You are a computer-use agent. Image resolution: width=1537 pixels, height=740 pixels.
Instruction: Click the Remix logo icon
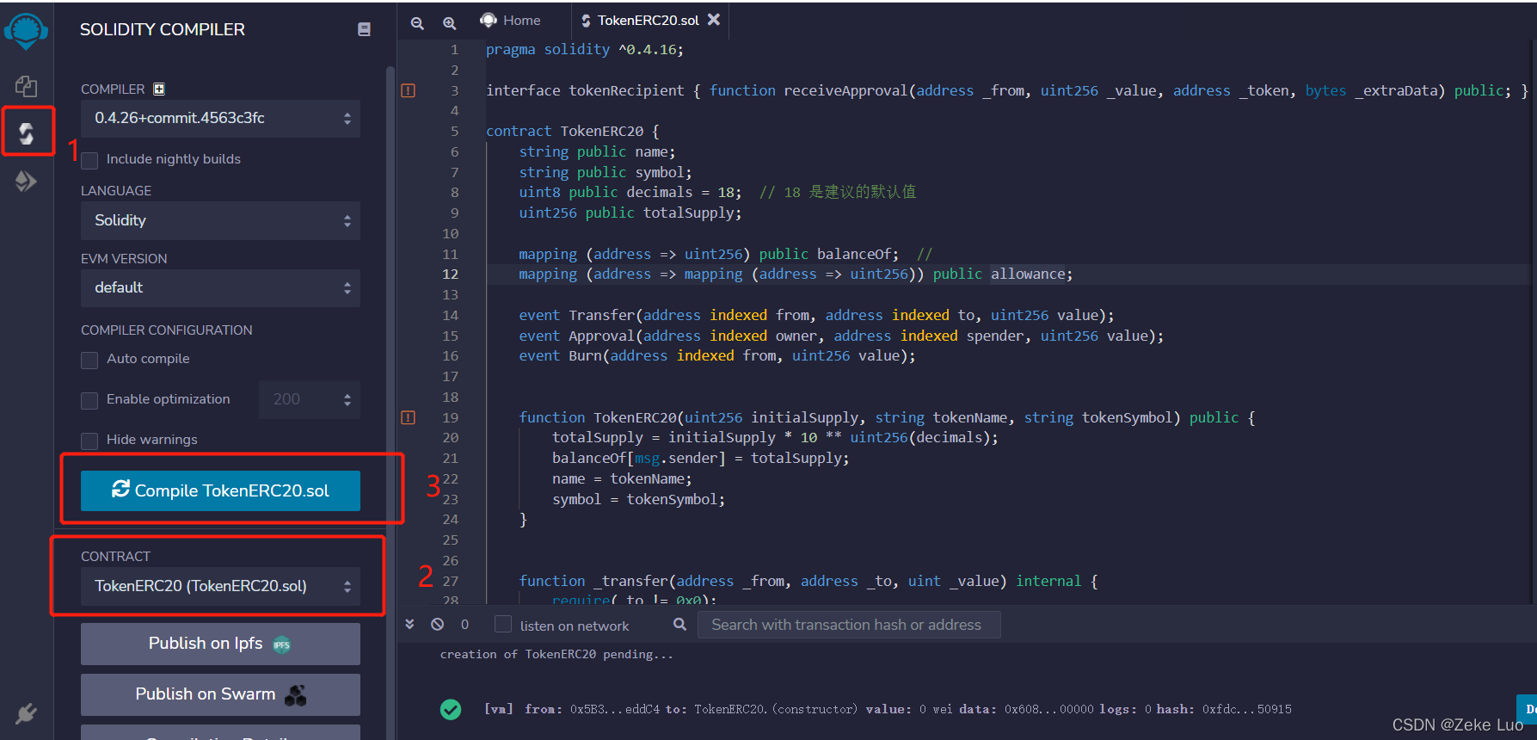(26, 31)
